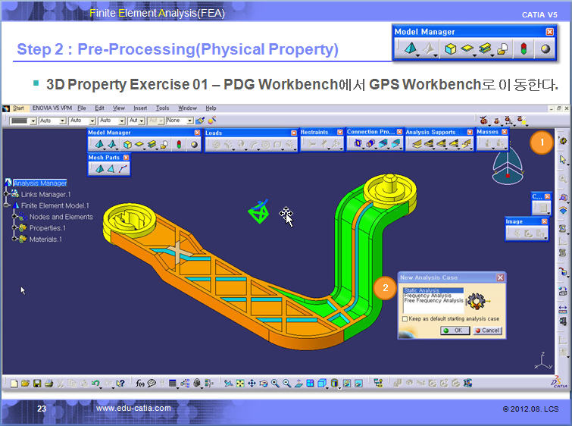Select Analysis Manager in the tree

(x=40, y=183)
